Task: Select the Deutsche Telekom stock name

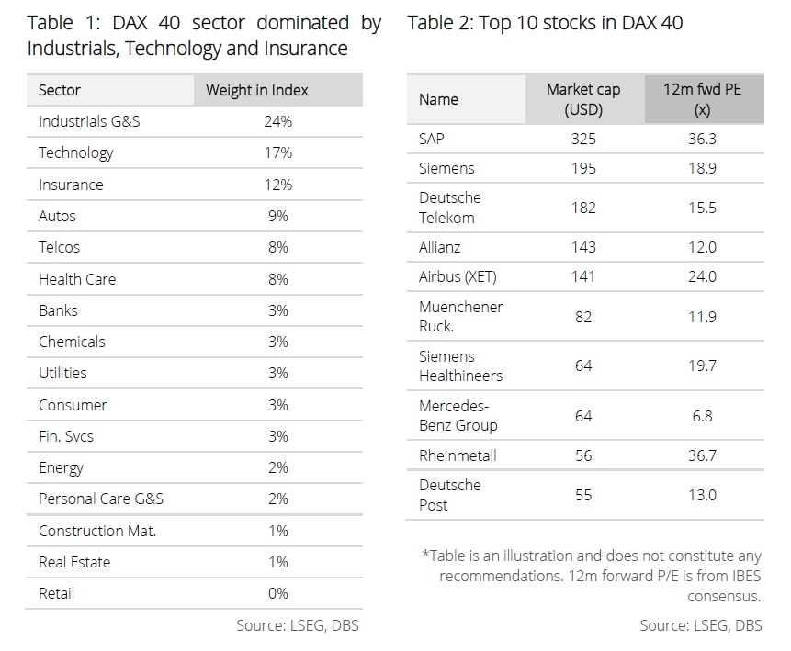Action: coord(450,208)
